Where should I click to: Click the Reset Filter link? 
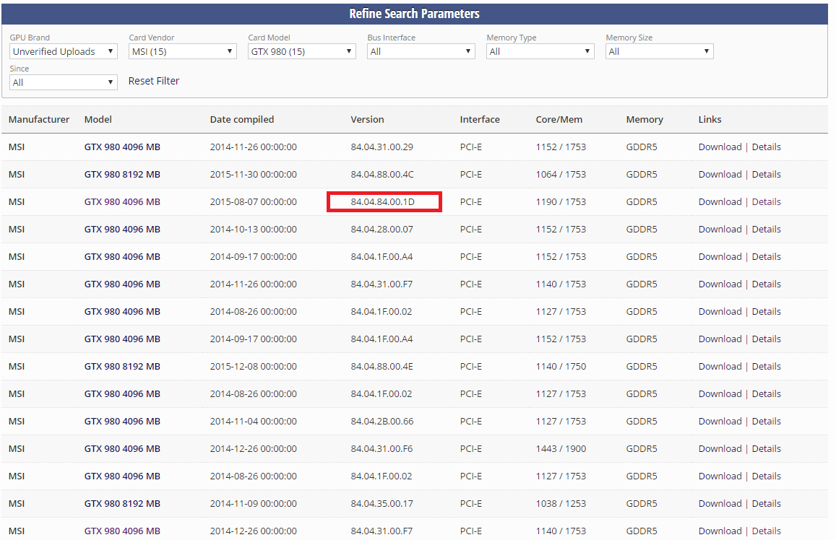pyautogui.click(x=154, y=81)
